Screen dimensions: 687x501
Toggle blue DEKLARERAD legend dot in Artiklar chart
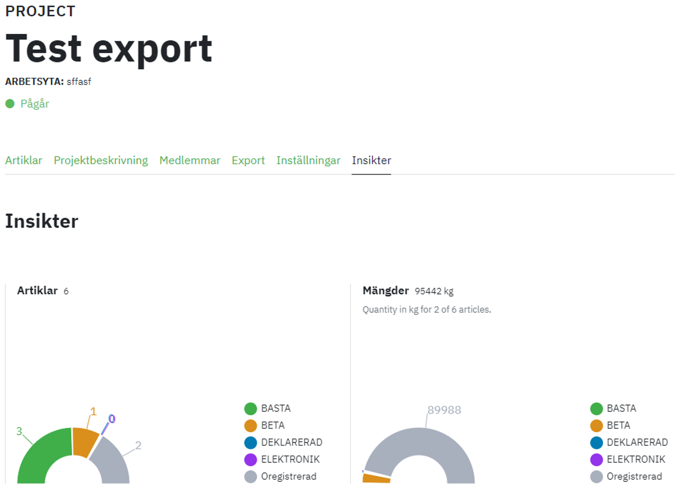point(250,442)
